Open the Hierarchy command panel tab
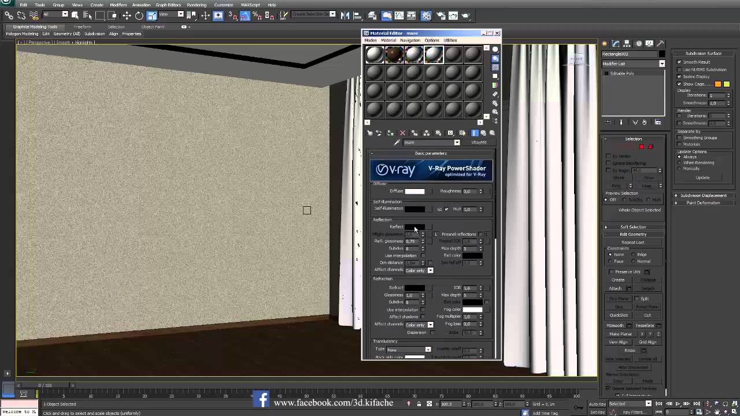740x416 pixels. tap(627, 43)
